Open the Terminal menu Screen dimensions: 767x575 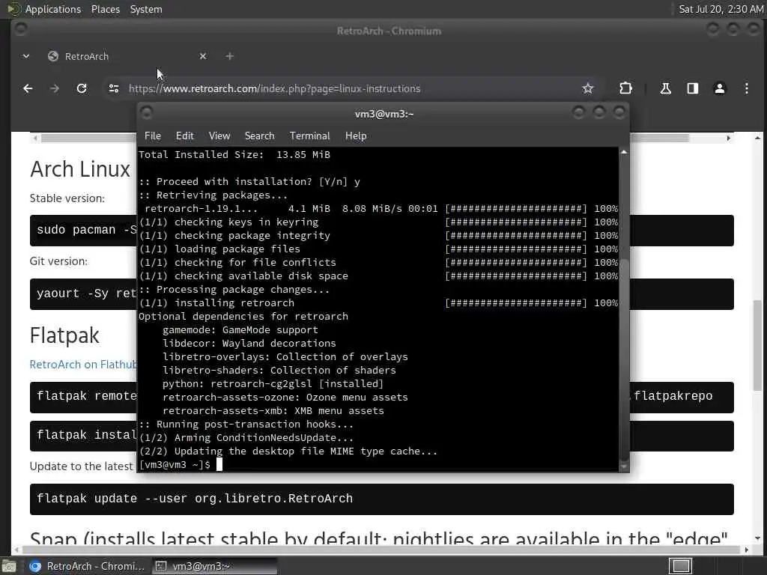[309, 136]
